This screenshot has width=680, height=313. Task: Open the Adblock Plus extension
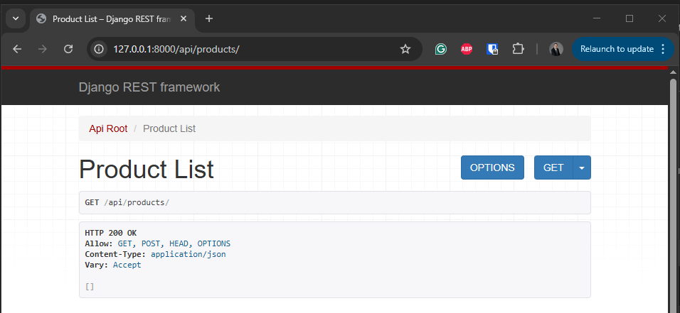click(466, 50)
